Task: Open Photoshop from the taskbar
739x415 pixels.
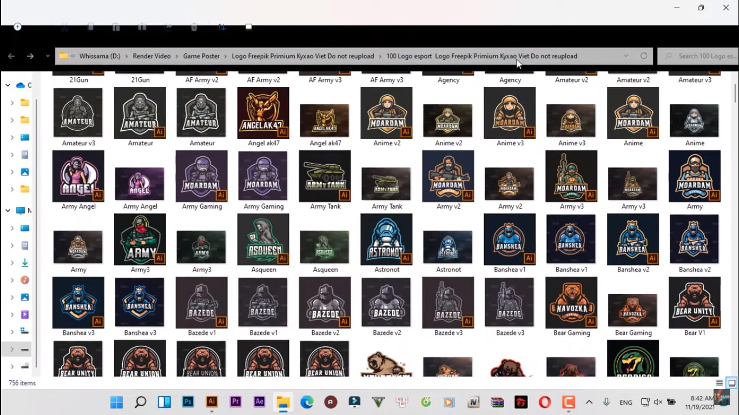Action: pyautogui.click(x=188, y=402)
